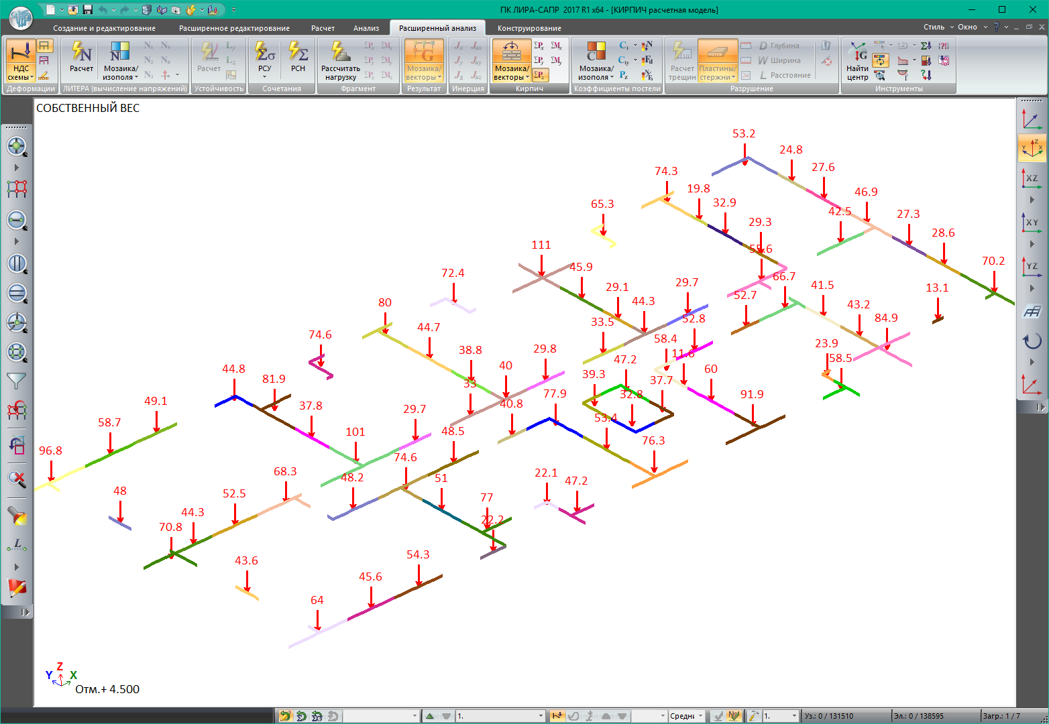Open the Анализ ribbon tab
1049x724 pixels.
[366, 28]
